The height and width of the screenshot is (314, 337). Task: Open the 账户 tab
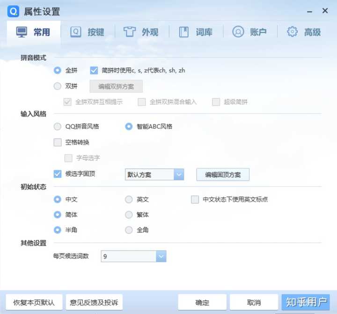click(250, 32)
